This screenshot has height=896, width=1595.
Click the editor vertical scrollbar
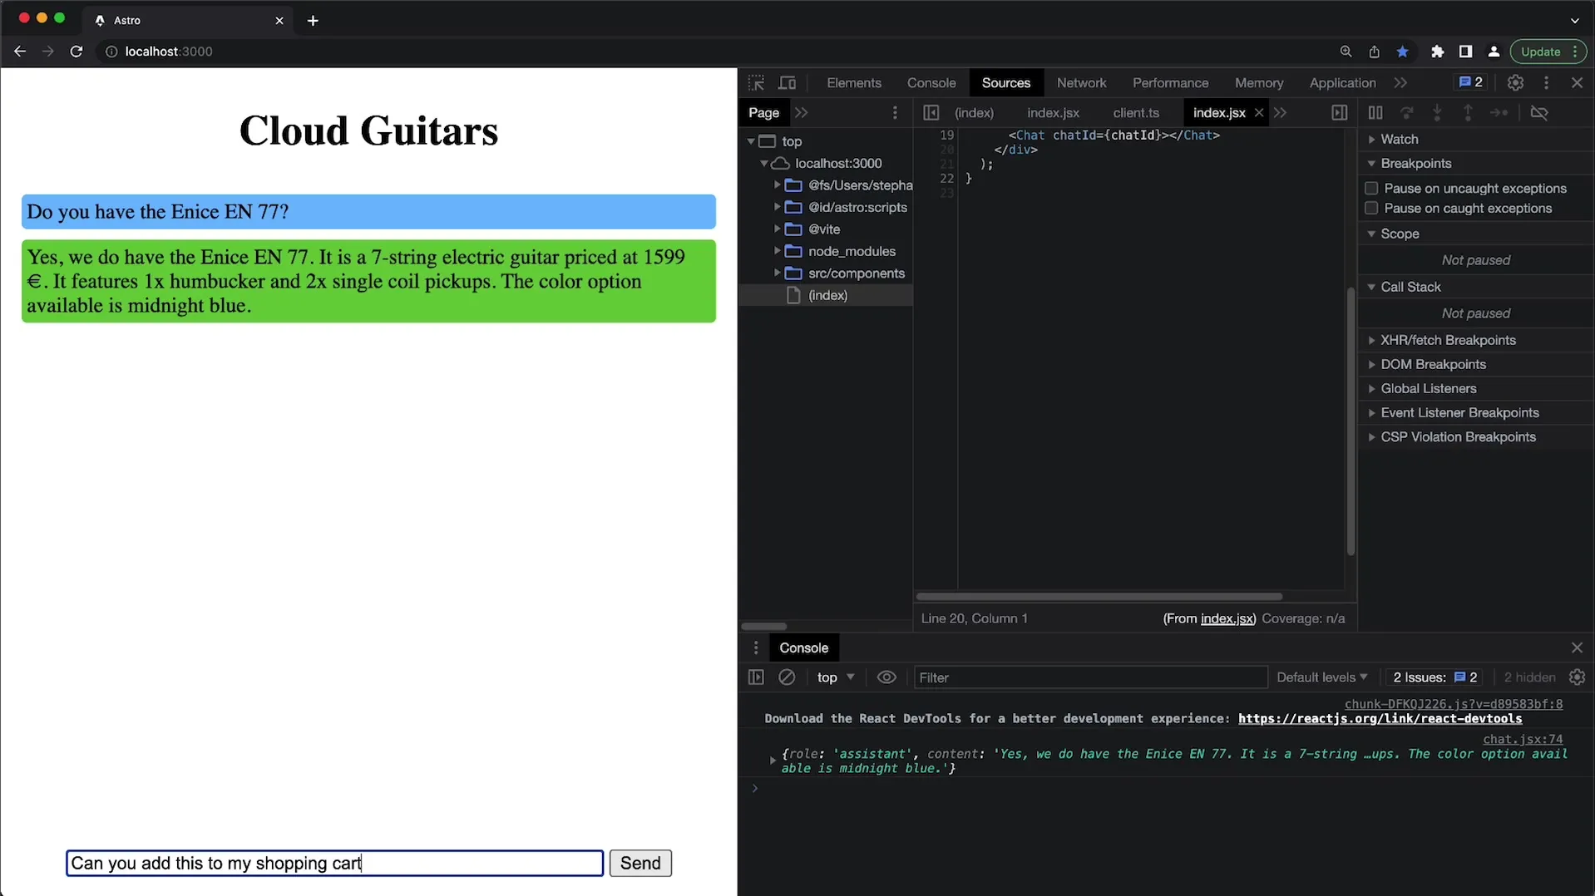click(1351, 421)
